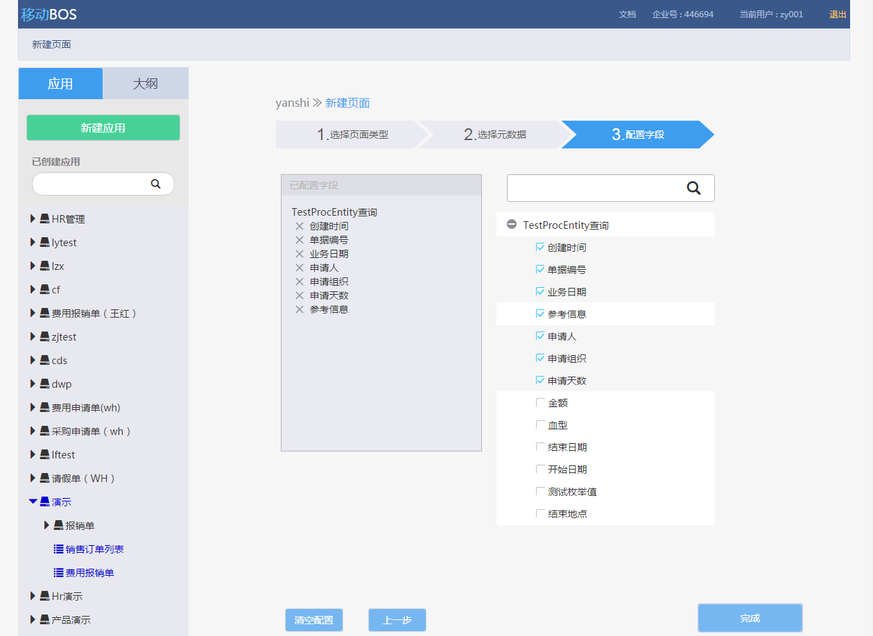Collapse TestProcEntity查询 using minus circle icon
Image resolution: width=873 pixels, height=636 pixels.
[512, 225]
